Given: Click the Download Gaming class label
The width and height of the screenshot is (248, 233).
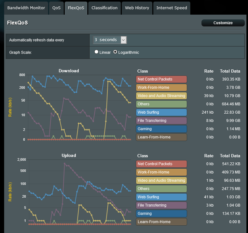Looking at the screenshot, I should pos(161,129).
